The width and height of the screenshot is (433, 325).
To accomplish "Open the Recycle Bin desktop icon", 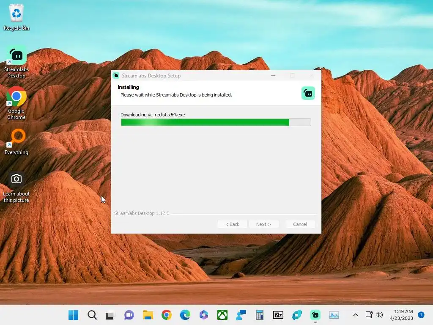I will (x=16, y=17).
